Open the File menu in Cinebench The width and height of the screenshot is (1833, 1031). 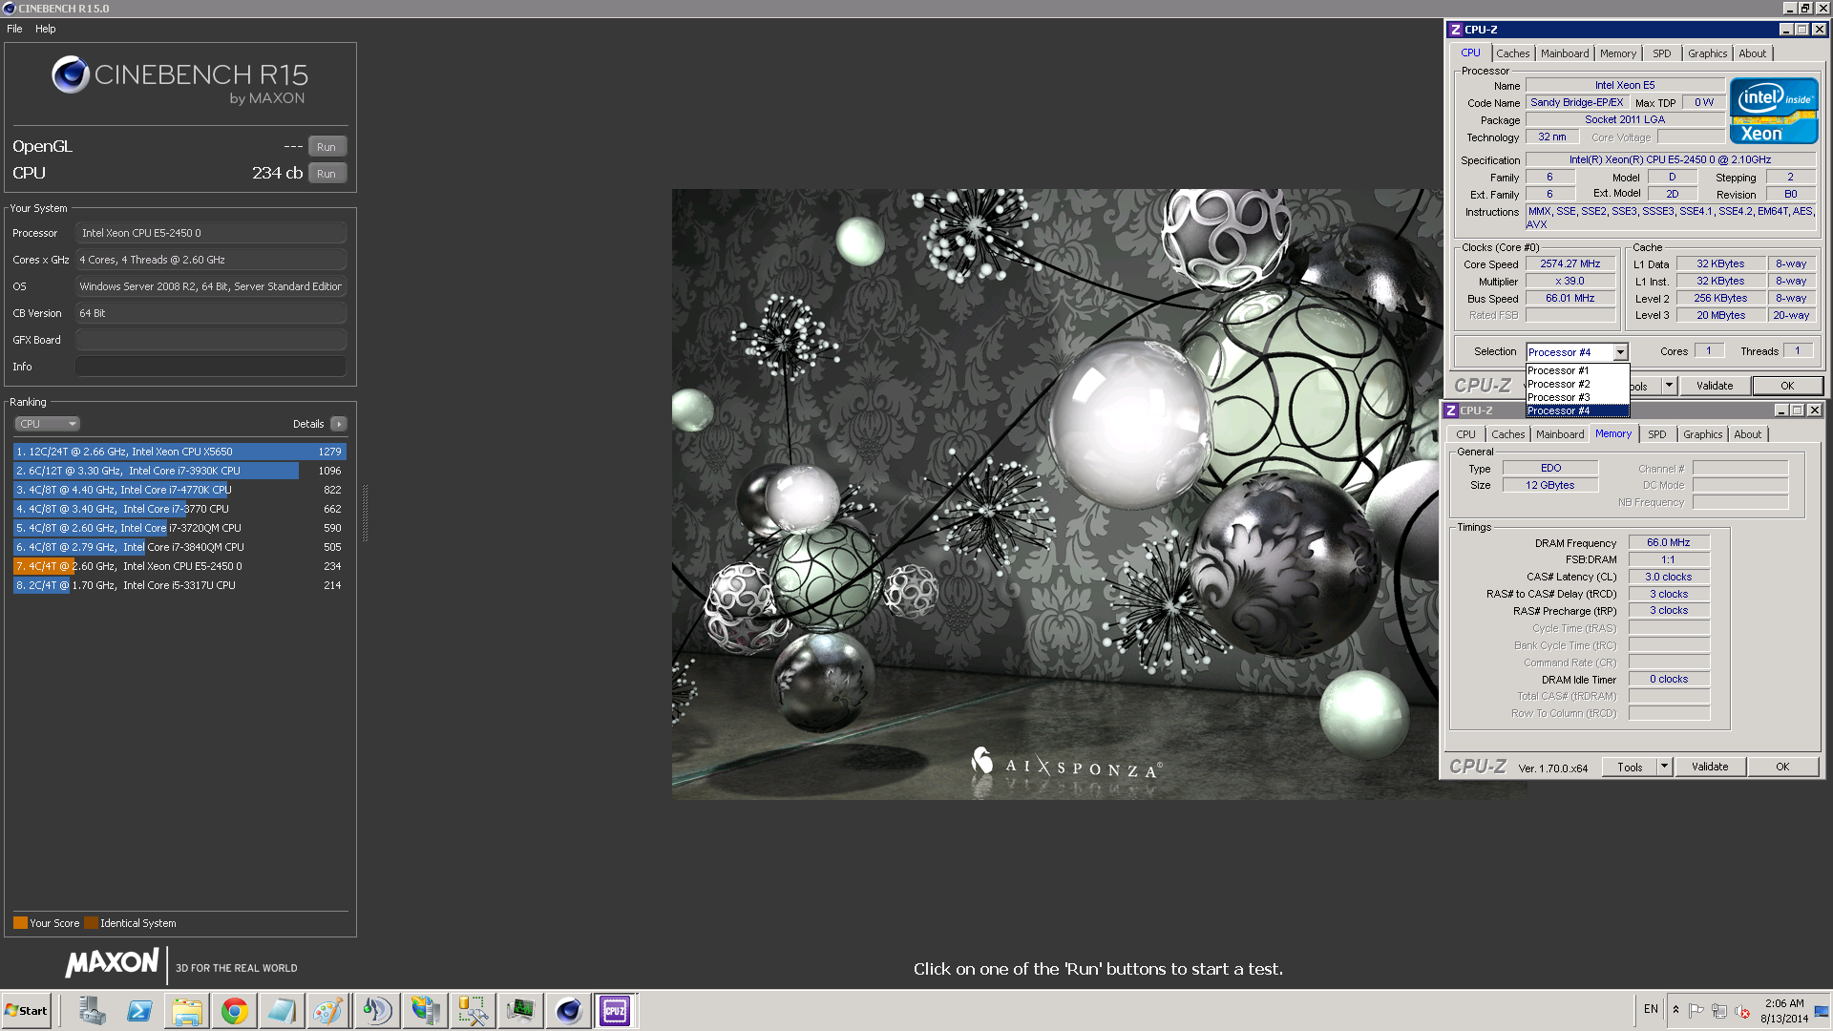pos(14,29)
